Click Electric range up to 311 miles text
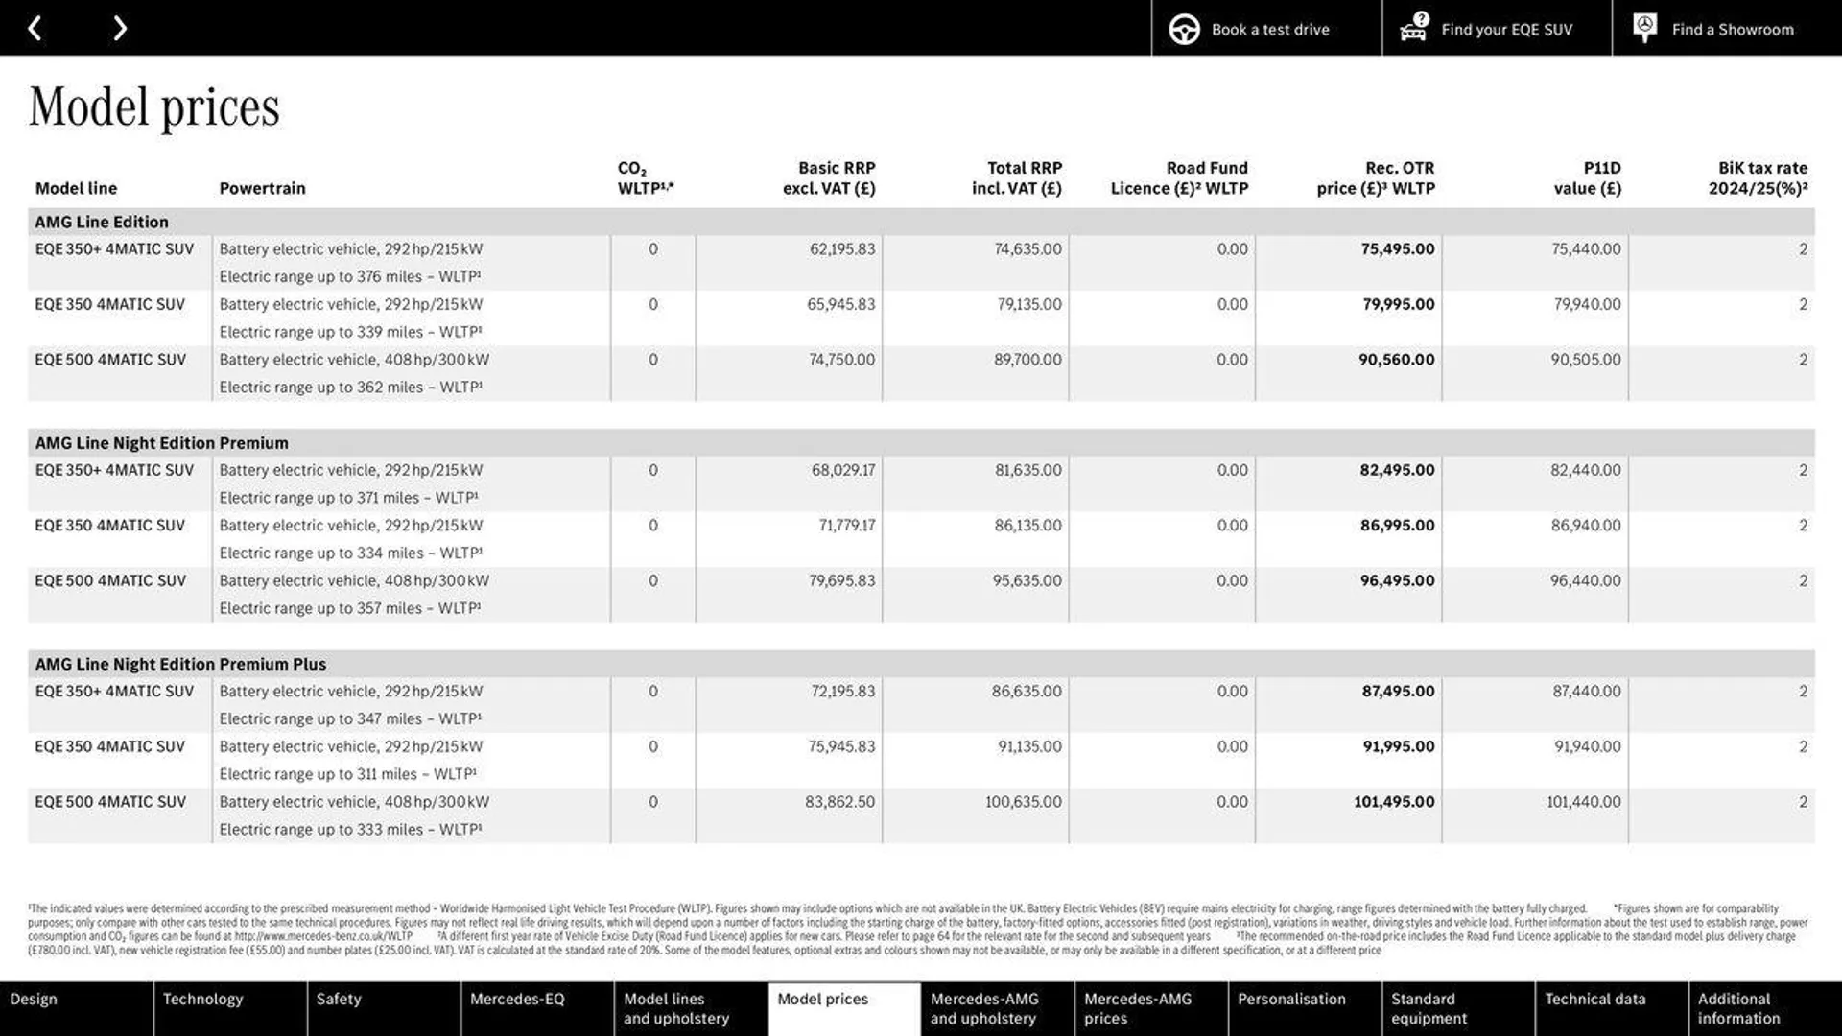 click(347, 774)
